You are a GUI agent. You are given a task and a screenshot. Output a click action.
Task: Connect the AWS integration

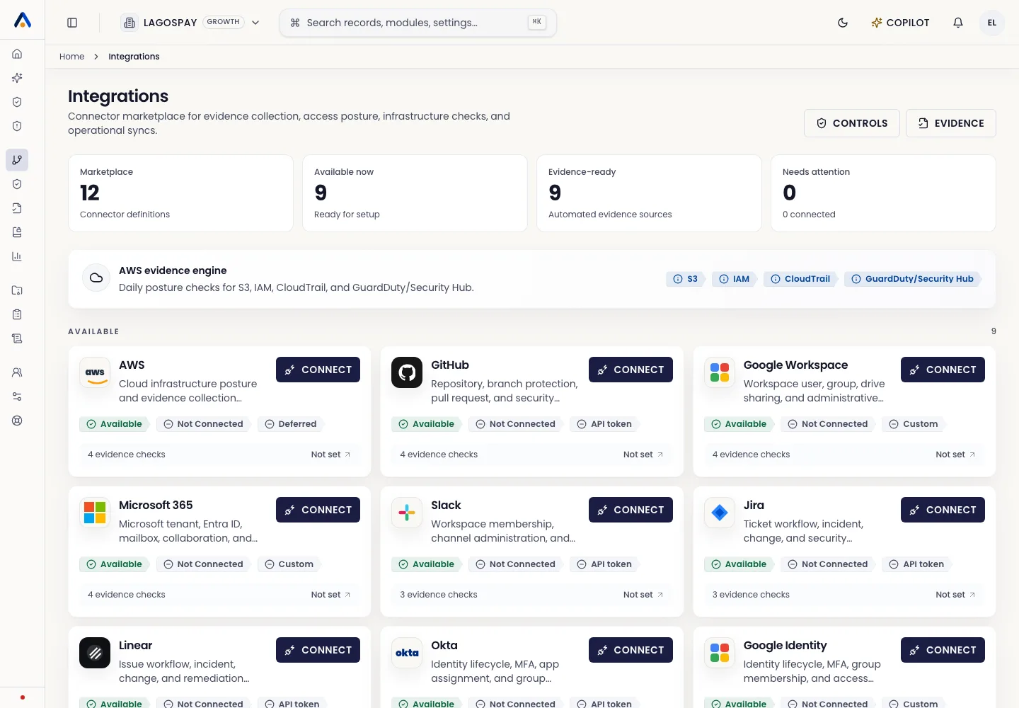click(318, 370)
